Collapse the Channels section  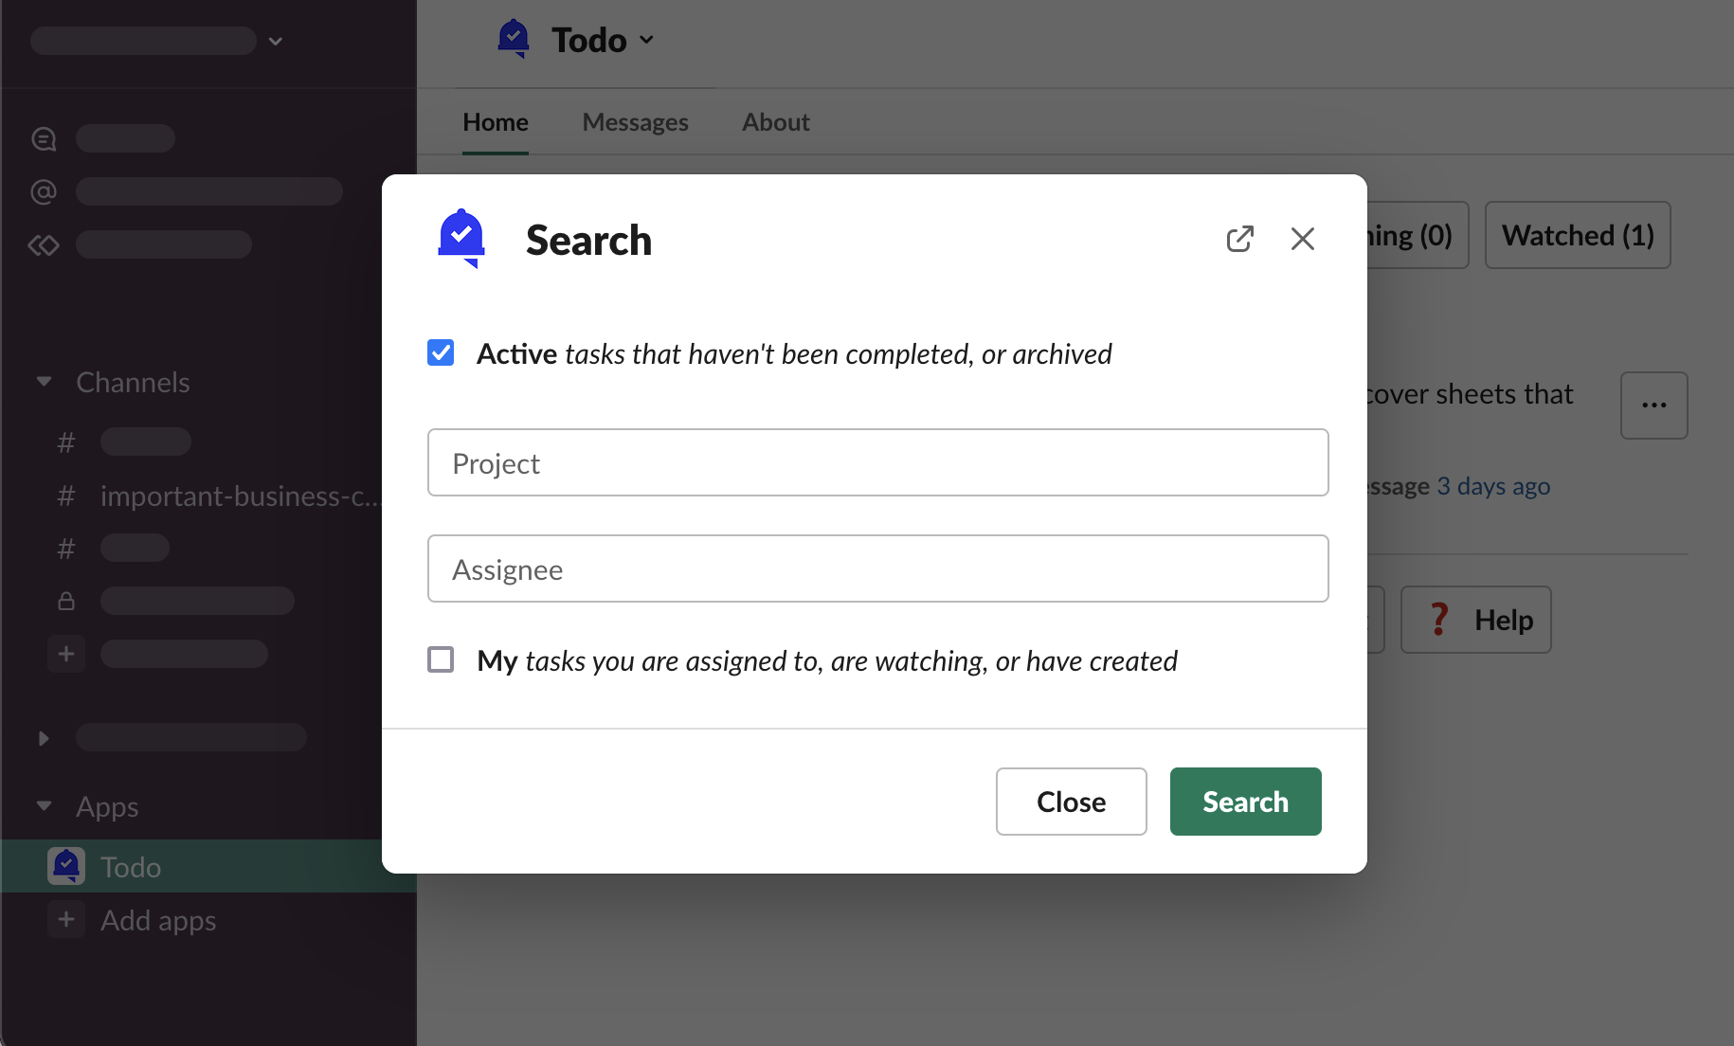(44, 382)
